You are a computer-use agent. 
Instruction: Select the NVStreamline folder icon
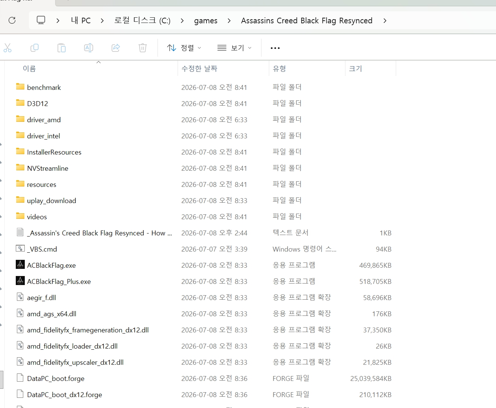pyautogui.click(x=20, y=167)
